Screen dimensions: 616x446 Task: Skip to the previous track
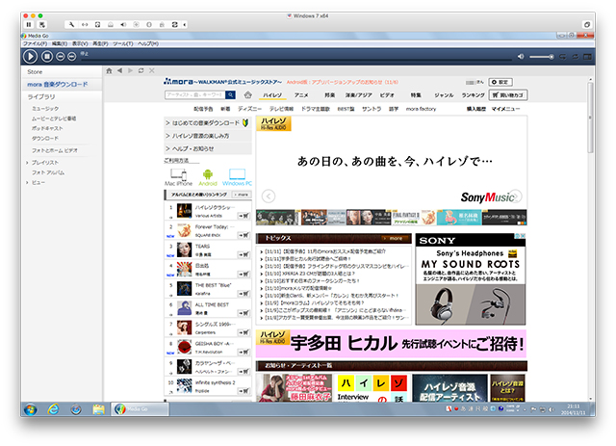60,57
